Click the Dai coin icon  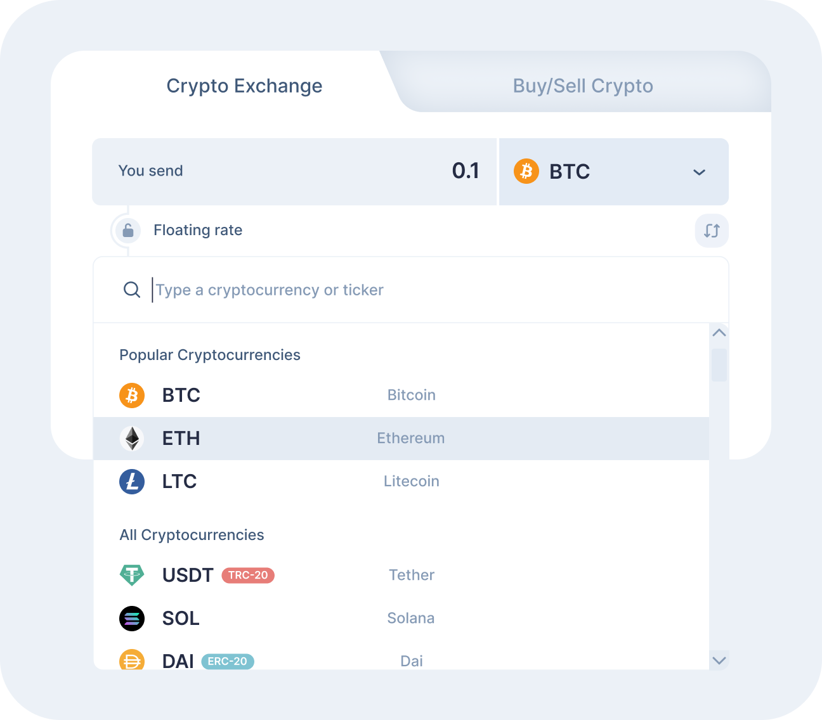132,661
